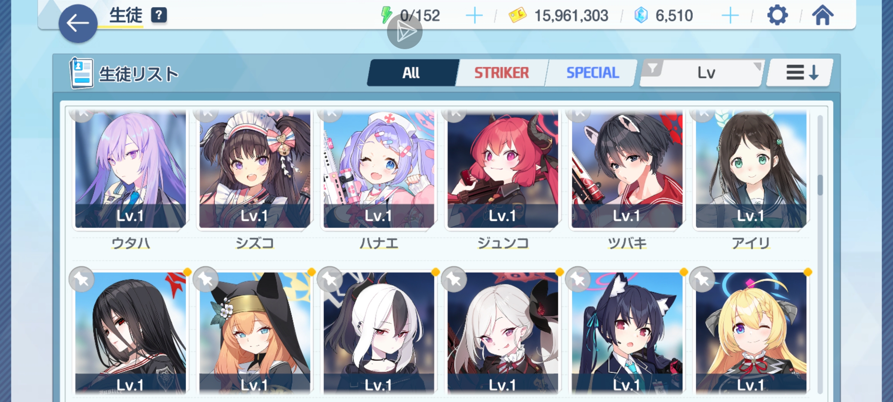The height and width of the screenshot is (402, 893).
Task: Switch to the SPECIAL tab
Action: point(592,73)
